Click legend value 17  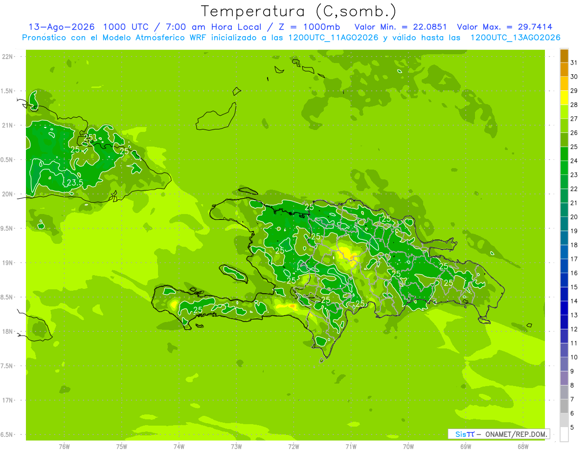click(x=574, y=259)
